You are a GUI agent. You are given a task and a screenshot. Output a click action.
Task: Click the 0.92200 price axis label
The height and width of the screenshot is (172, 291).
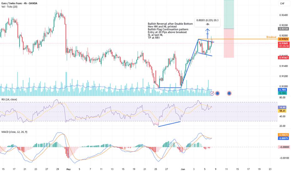(x=284, y=25)
